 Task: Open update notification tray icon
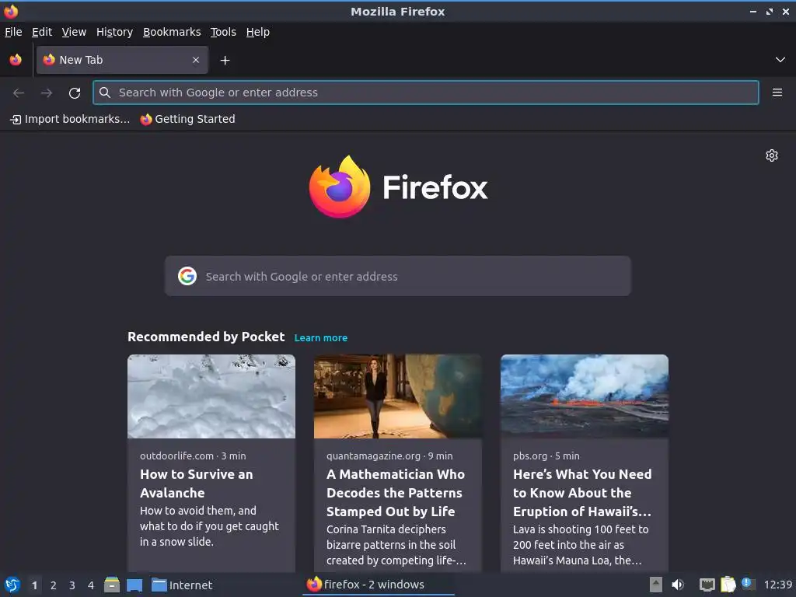[748, 584]
